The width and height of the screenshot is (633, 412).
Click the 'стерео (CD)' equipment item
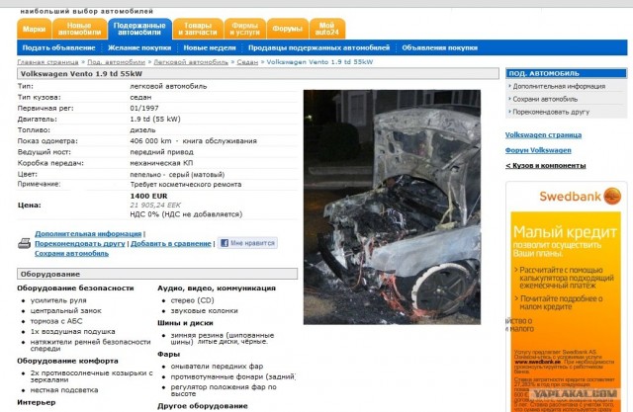(x=192, y=300)
